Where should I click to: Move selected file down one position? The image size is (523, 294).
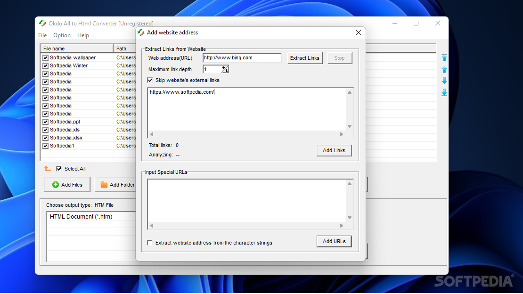(x=444, y=81)
